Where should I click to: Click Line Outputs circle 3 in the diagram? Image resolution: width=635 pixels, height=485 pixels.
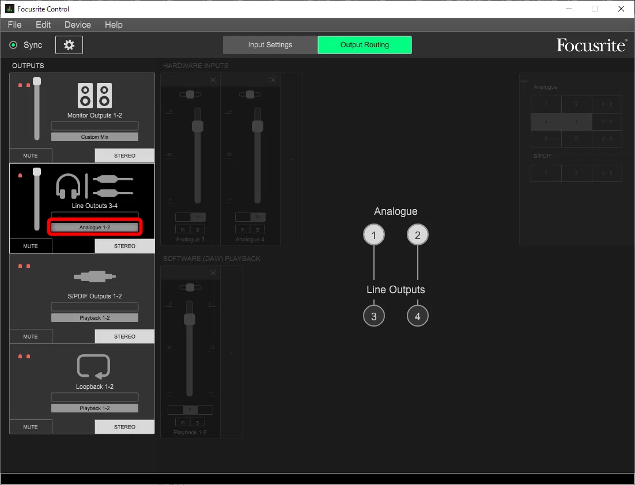click(374, 316)
